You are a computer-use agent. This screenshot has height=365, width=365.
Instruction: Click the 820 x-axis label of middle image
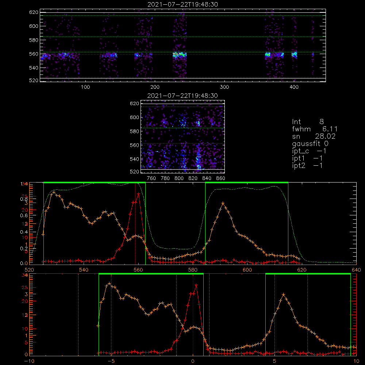coord(193,178)
